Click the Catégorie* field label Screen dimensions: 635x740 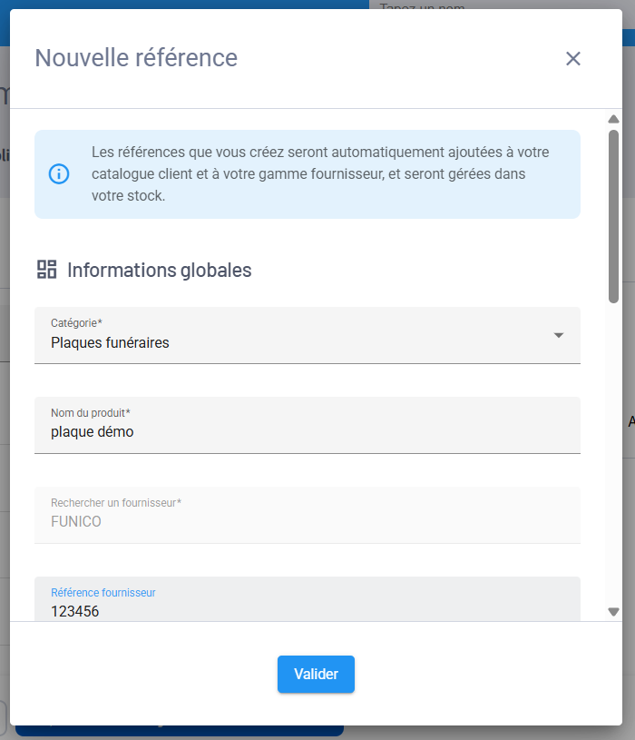(x=76, y=323)
